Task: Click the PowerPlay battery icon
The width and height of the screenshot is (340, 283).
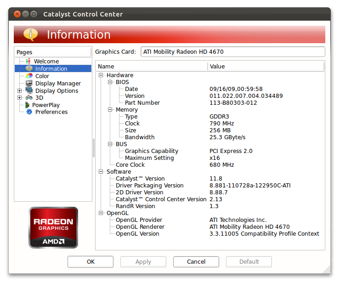Action: tap(27, 105)
